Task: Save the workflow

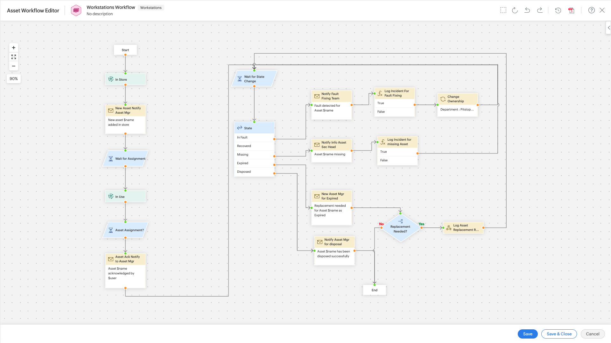Action: 527,334
